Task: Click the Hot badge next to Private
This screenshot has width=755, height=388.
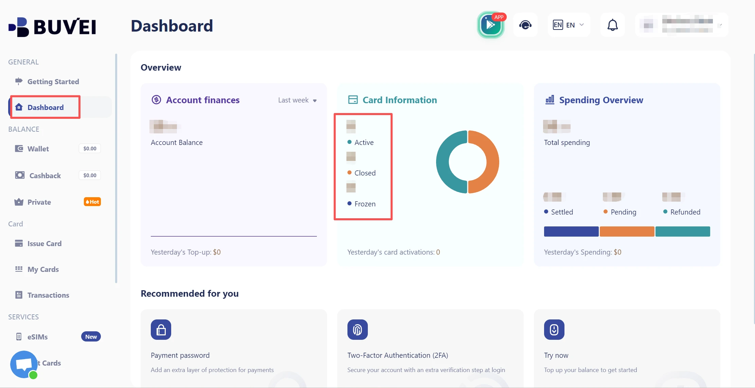Action: point(92,202)
